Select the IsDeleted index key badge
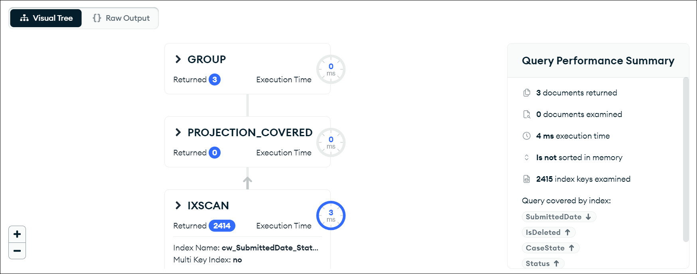The width and height of the screenshot is (697, 274). click(x=549, y=232)
